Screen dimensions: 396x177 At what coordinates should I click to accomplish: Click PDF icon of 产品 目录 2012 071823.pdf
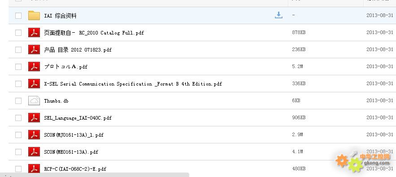point(34,49)
